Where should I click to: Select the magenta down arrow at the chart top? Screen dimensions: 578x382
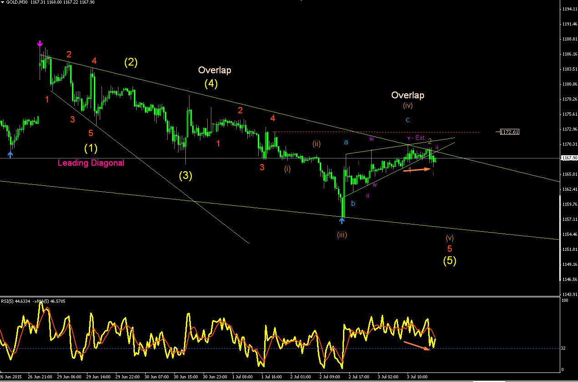tap(40, 44)
